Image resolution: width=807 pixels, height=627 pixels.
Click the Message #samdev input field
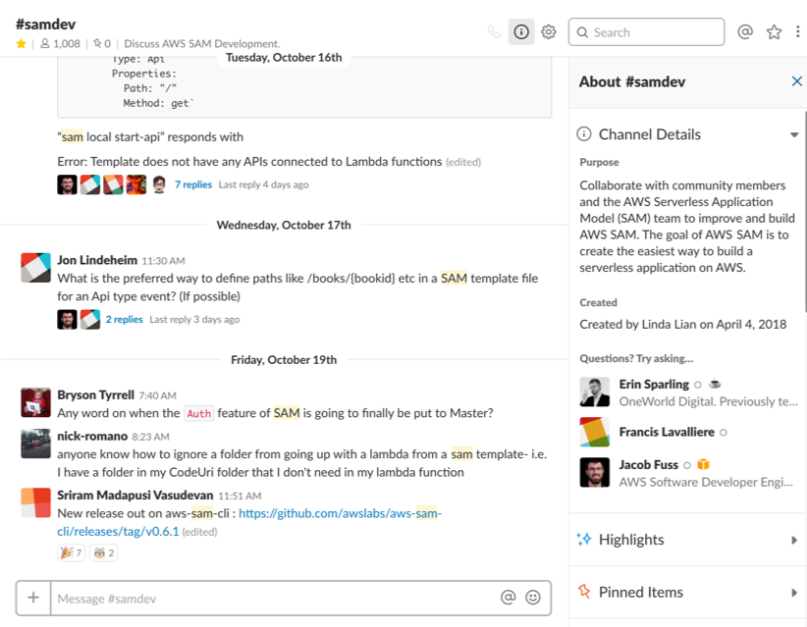click(273, 599)
